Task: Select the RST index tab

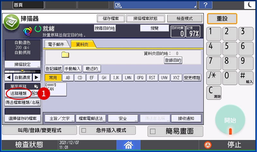Action: [x=152, y=78]
